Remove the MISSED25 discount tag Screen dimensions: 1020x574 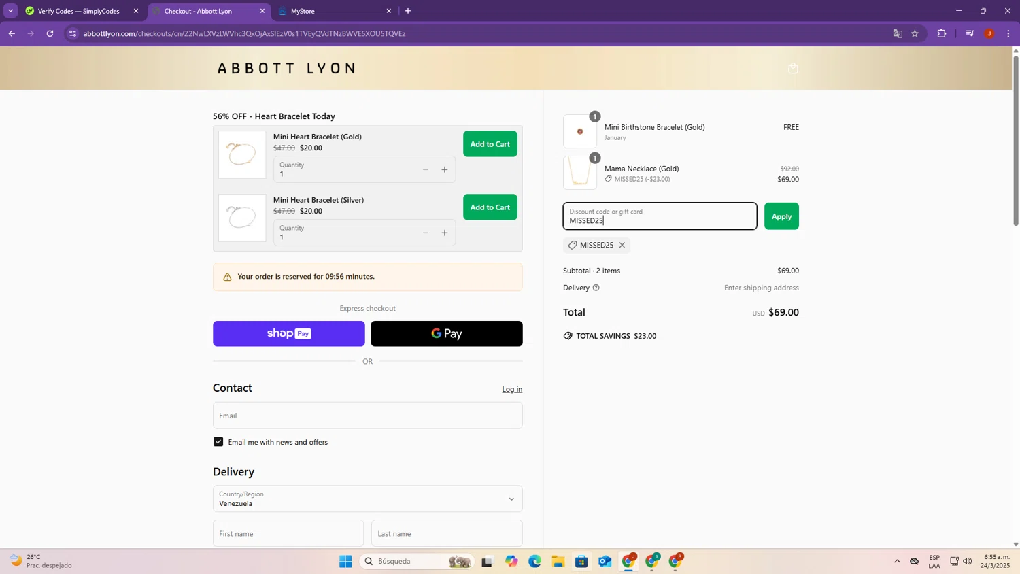click(622, 245)
